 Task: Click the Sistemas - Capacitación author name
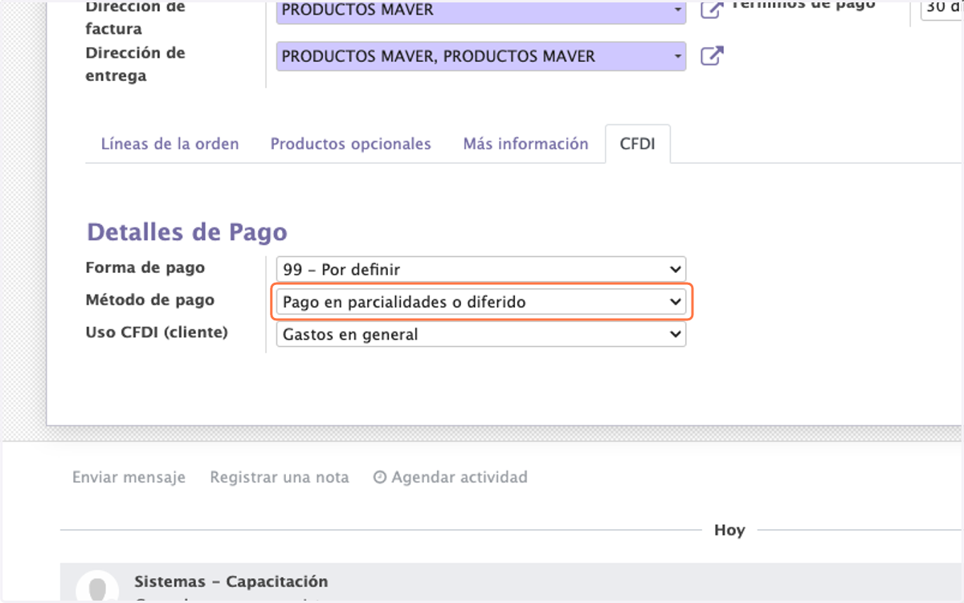(231, 581)
